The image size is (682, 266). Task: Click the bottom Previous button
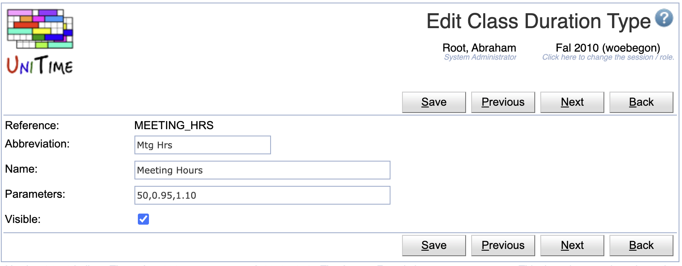coord(503,246)
